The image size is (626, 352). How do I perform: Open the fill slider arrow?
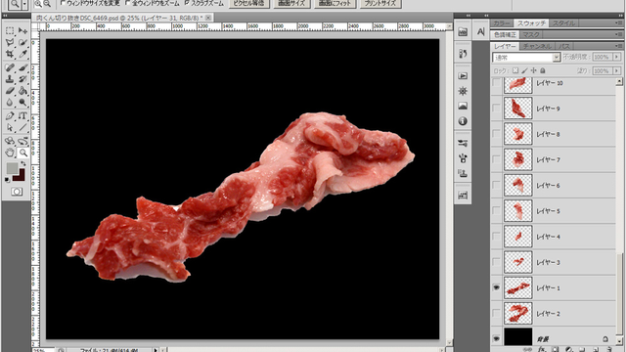(x=617, y=70)
